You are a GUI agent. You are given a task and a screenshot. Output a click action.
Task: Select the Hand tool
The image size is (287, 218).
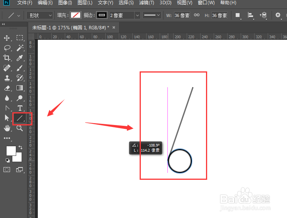tap(7, 128)
